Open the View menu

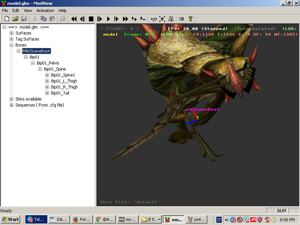28,10
